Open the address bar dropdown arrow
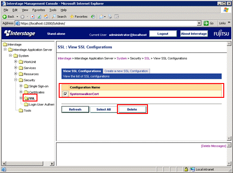 (199, 23)
